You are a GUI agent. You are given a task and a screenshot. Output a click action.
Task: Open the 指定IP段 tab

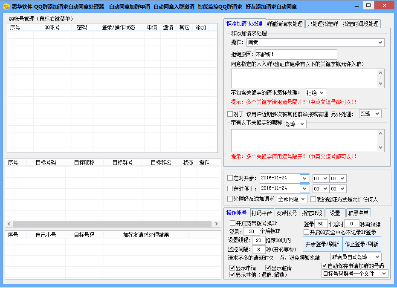[x=312, y=213]
